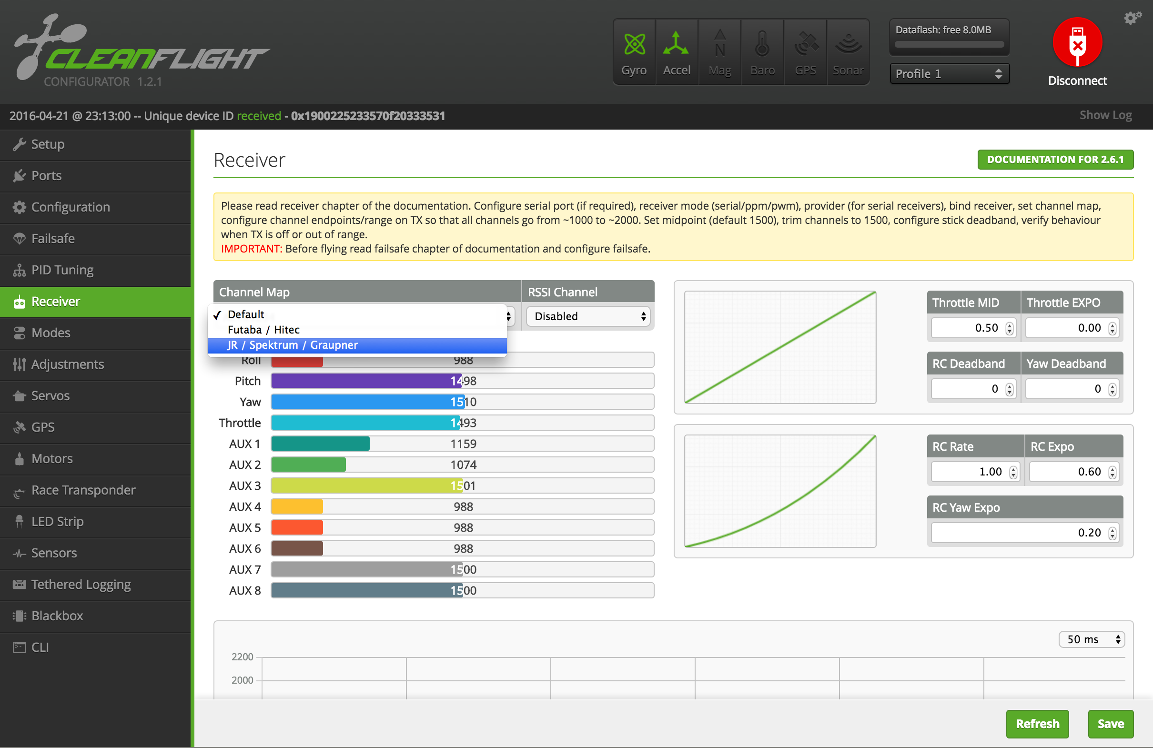Select JR / Spektrum / Graupner option
The height and width of the screenshot is (748, 1153).
point(292,345)
